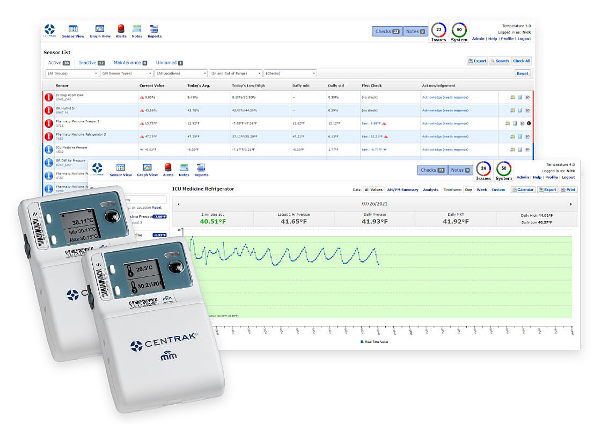Click the notes icon on IV Prep Room DAP row
This screenshot has width=601, height=424.
point(521,97)
